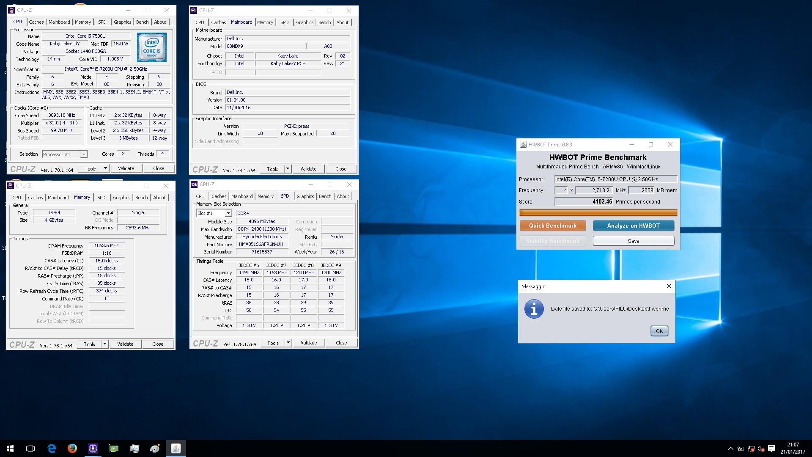This screenshot has width=812, height=457.
Task: Open the taskbar clock and date
Action: [793, 449]
